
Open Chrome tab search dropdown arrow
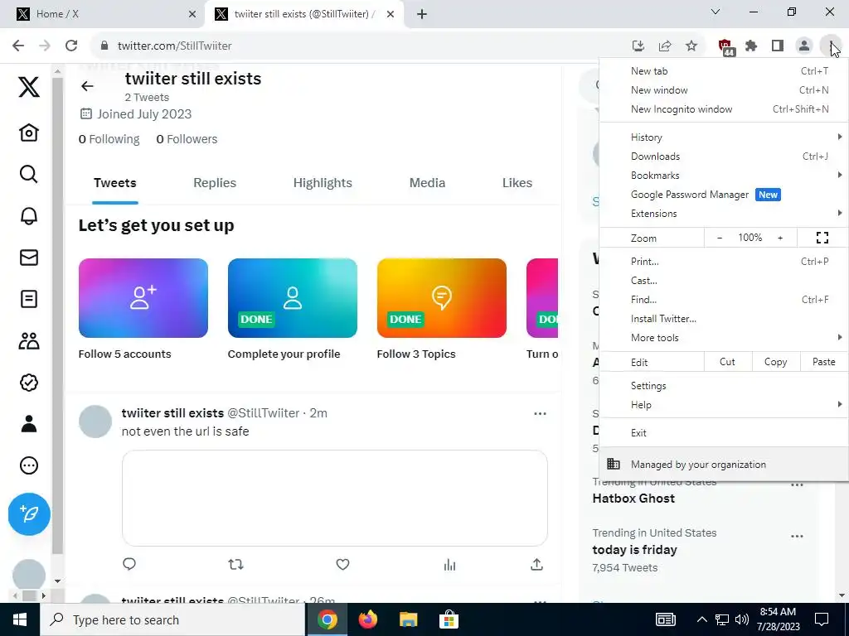716,12
